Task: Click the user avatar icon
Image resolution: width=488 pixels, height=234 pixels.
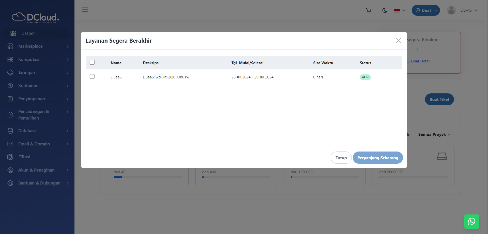Action: [x=451, y=10]
